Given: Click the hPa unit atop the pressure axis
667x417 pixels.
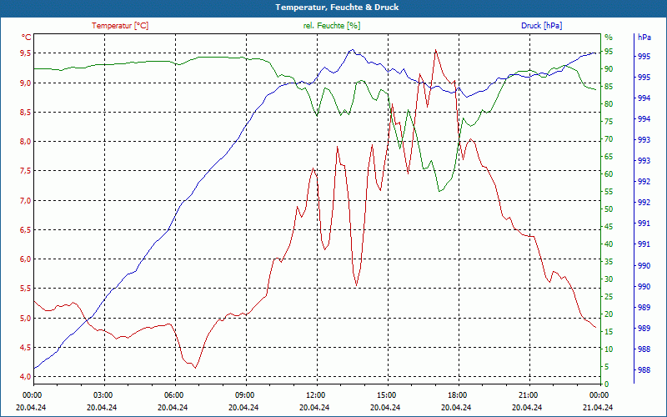Looking at the screenshot, I should (x=644, y=37).
